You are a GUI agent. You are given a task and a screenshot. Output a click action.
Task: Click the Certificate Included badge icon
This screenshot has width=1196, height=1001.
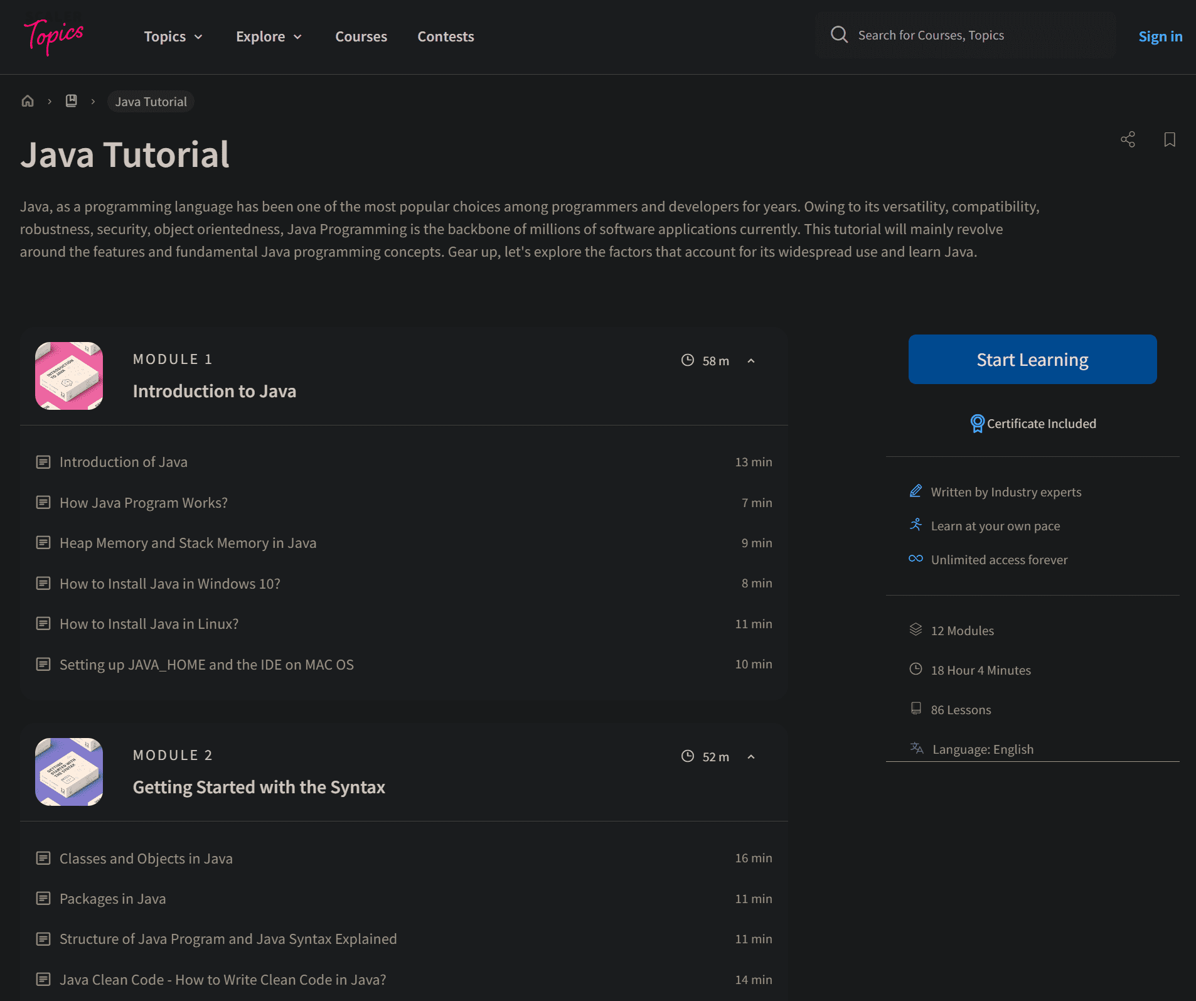pyautogui.click(x=977, y=424)
